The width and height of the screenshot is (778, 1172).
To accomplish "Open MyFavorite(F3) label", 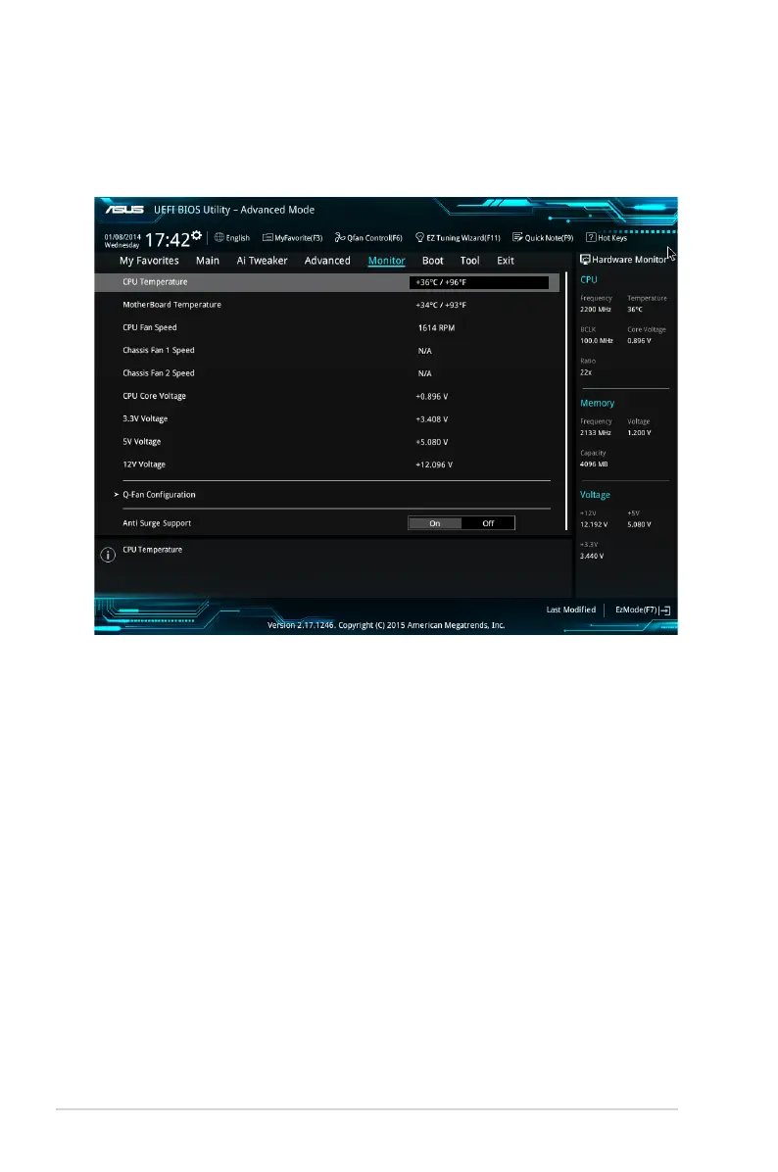I will tap(298, 238).
